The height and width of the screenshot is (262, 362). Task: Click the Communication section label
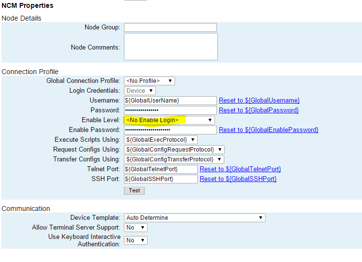26,209
